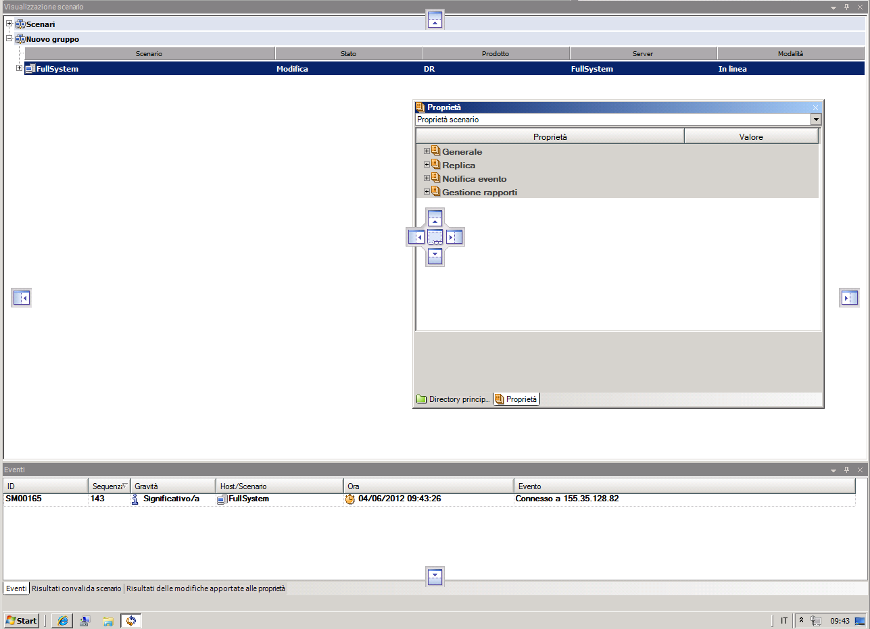Viewport: 870px width, 629px height.
Task: Click the Modalità column header
Action: tap(791, 53)
